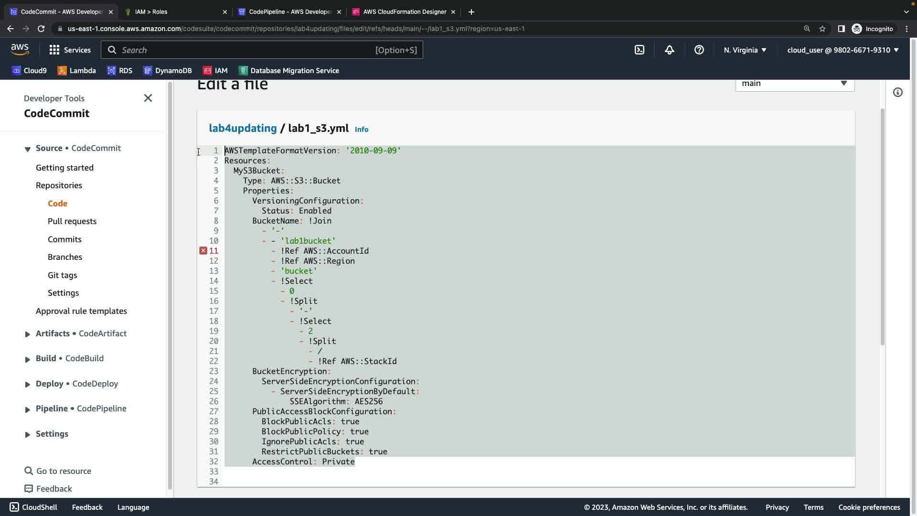Image resolution: width=917 pixels, height=516 pixels.
Task: Open the notifications bell
Action: 669,50
